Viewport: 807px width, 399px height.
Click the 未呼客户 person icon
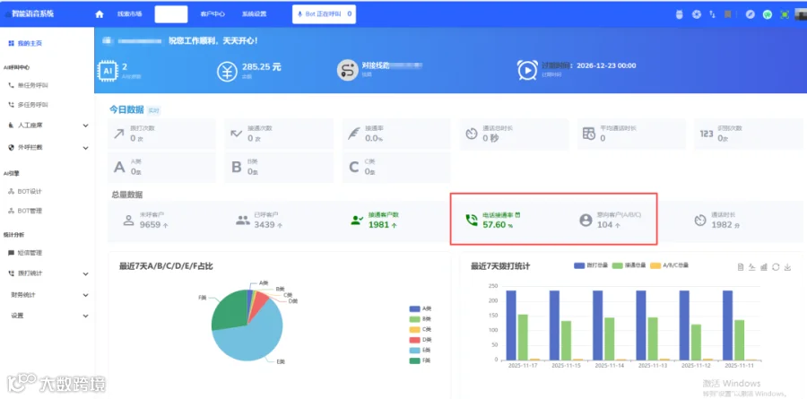pos(128,221)
